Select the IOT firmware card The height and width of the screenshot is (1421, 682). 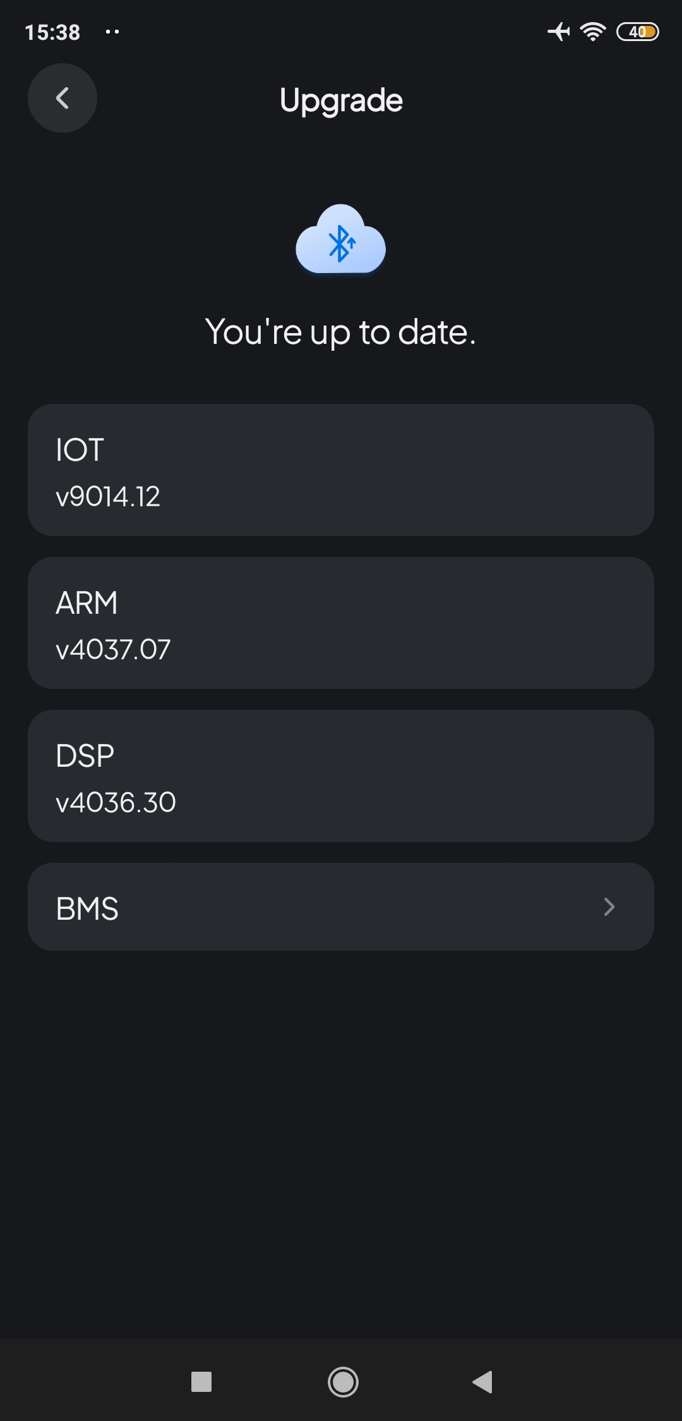click(x=340, y=470)
